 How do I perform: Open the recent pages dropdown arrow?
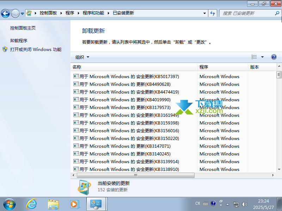[22, 13]
